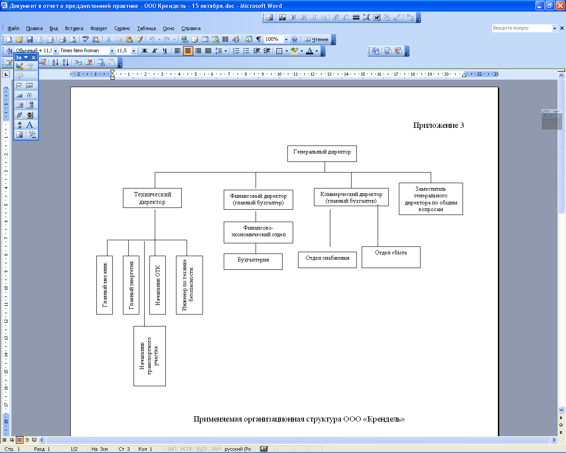Apply the black font color button
The image size is (566, 453).
(x=310, y=51)
